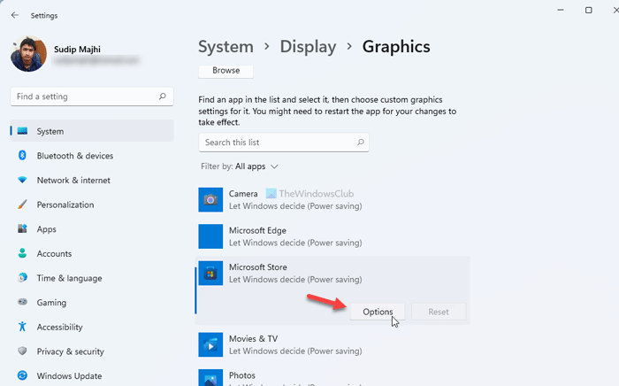Image resolution: width=619 pixels, height=386 pixels.
Task: Open the Apps settings section
Action: (x=47, y=229)
